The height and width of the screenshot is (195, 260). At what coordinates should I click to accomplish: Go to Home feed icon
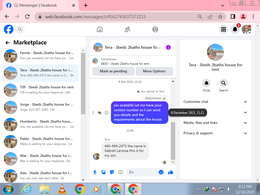pos(100,29)
